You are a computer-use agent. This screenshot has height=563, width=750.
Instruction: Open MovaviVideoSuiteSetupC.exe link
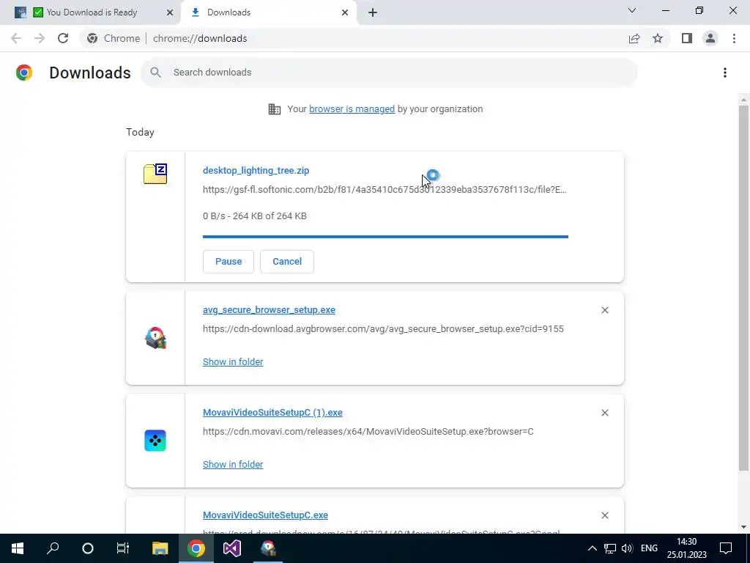(x=265, y=515)
